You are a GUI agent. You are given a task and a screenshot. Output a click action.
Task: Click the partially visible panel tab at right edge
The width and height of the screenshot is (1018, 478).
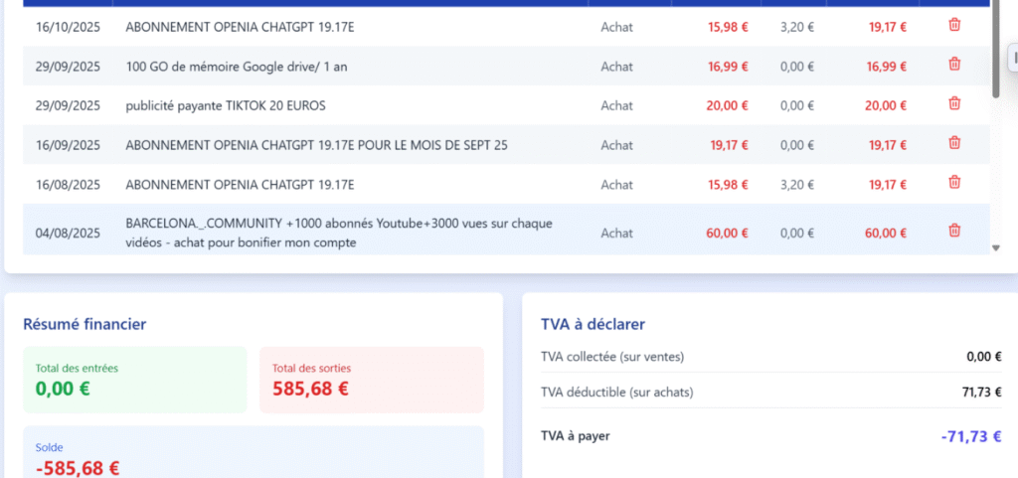tap(1013, 57)
